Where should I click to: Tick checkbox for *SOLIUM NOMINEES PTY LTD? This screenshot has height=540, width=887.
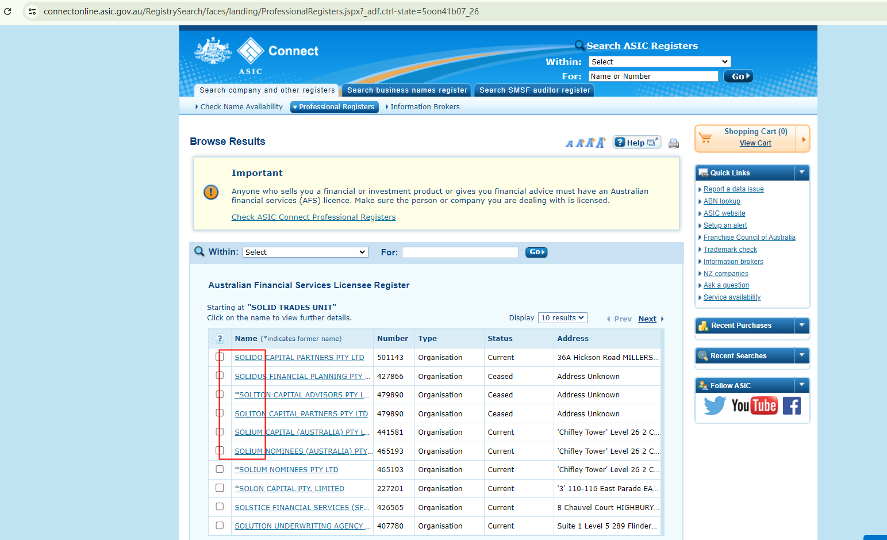click(x=220, y=469)
